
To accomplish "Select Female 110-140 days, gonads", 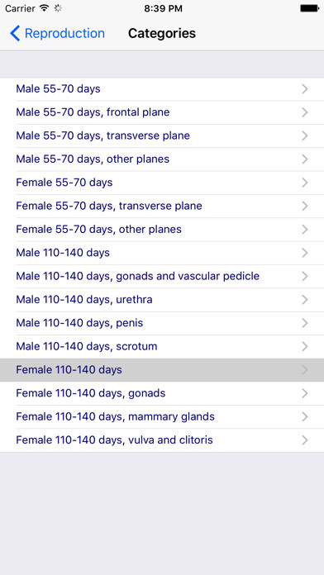I will coord(162,393).
